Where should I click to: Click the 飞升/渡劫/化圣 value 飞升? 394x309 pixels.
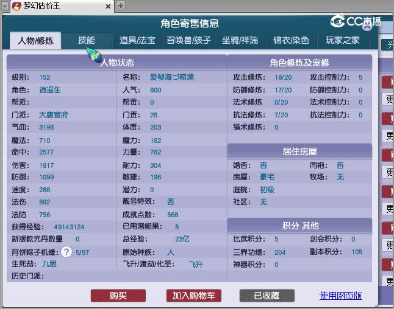click(196, 264)
